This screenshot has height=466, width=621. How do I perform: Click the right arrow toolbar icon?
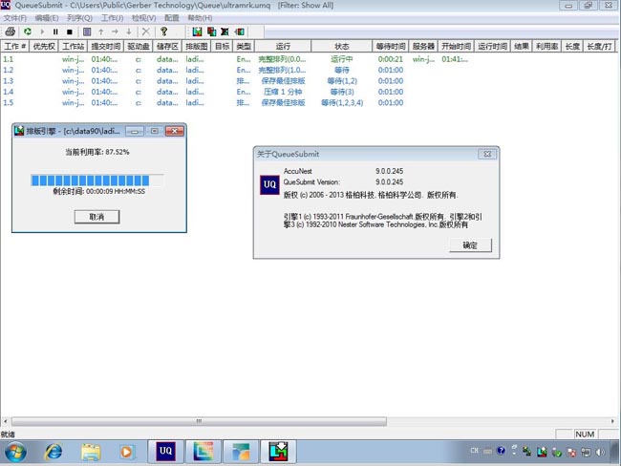pyautogui.click(x=115, y=32)
